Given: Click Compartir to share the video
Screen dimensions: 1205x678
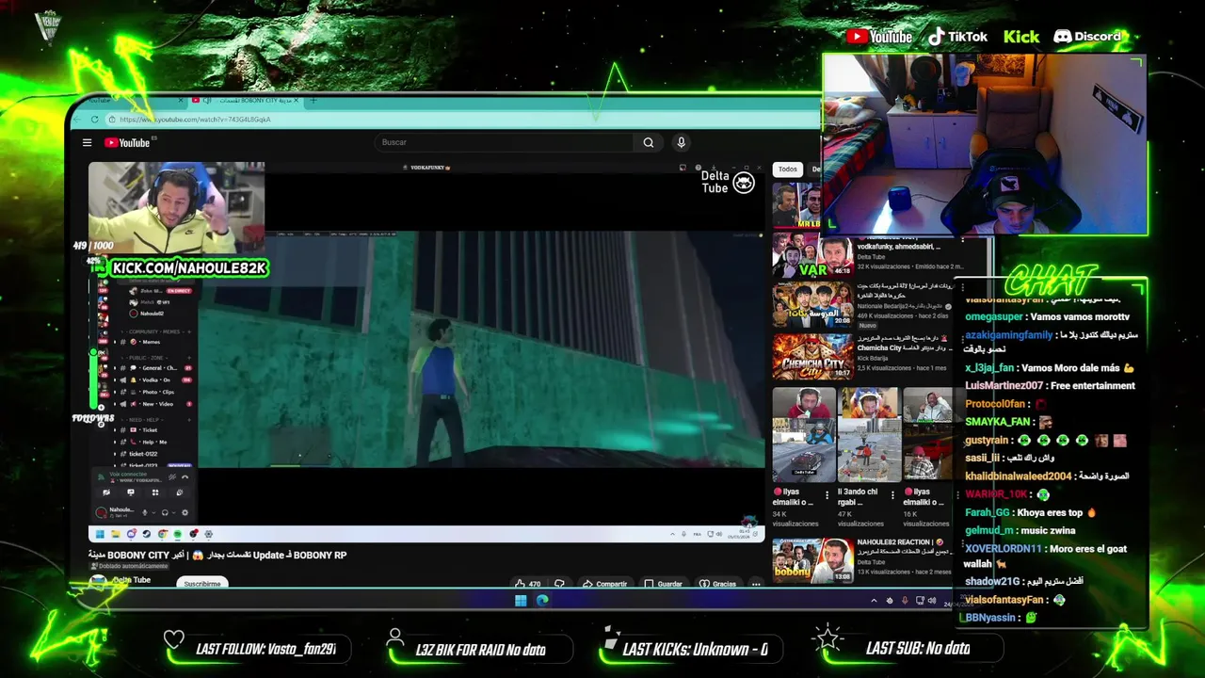Looking at the screenshot, I should 604,584.
